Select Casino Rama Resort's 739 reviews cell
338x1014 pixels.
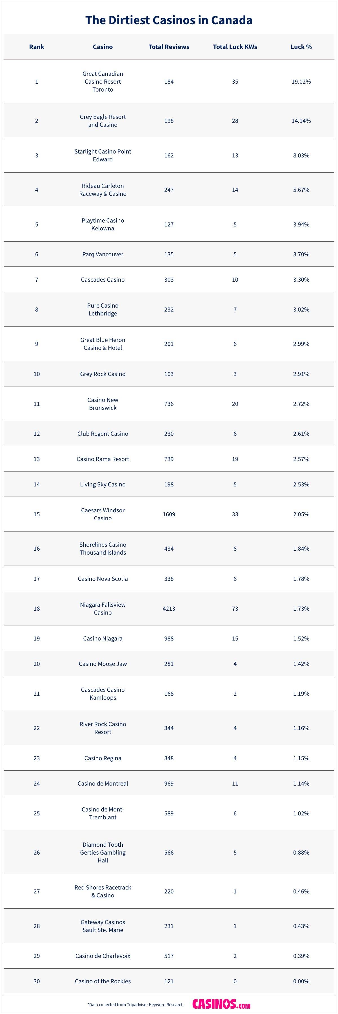click(x=169, y=459)
